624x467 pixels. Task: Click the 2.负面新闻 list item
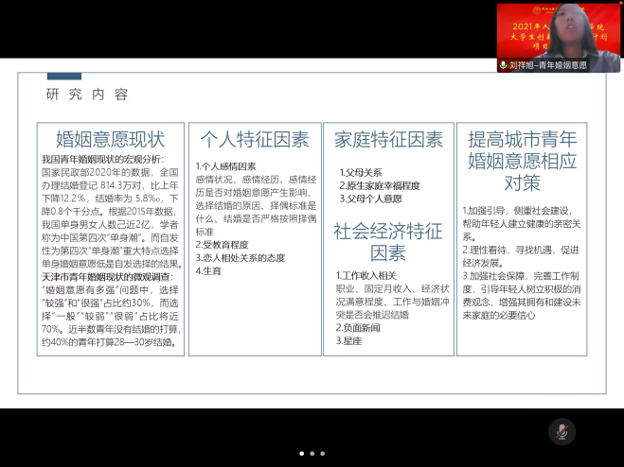(357, 326)
